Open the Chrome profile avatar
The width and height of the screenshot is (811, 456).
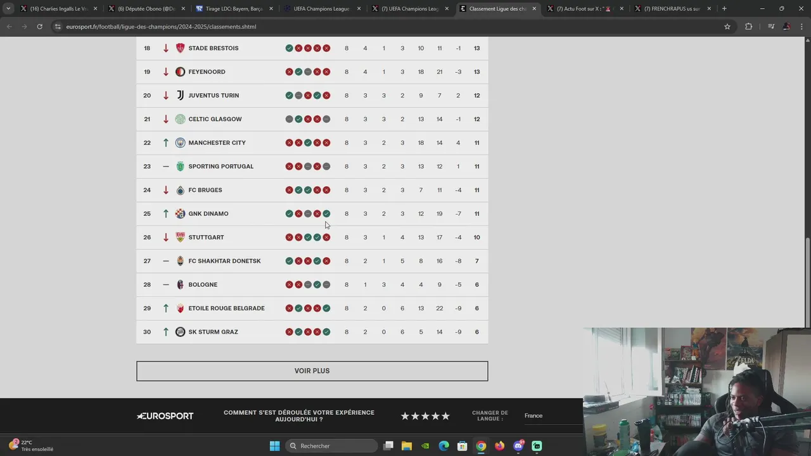(x=786, y=27)
